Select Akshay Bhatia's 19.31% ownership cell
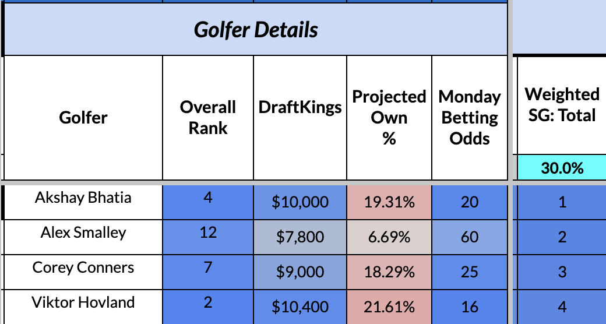Screen dimensions: 606x324 [389, 202]
